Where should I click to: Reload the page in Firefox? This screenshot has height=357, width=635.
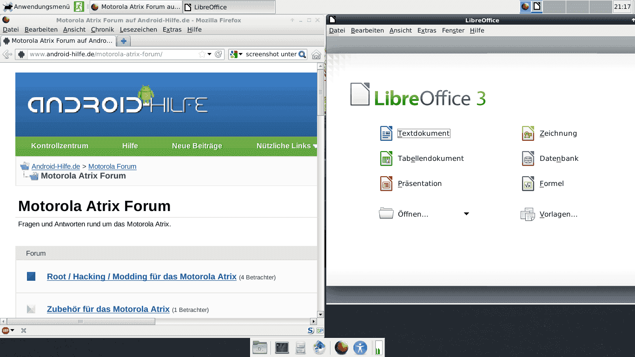[x=218, y=54]
